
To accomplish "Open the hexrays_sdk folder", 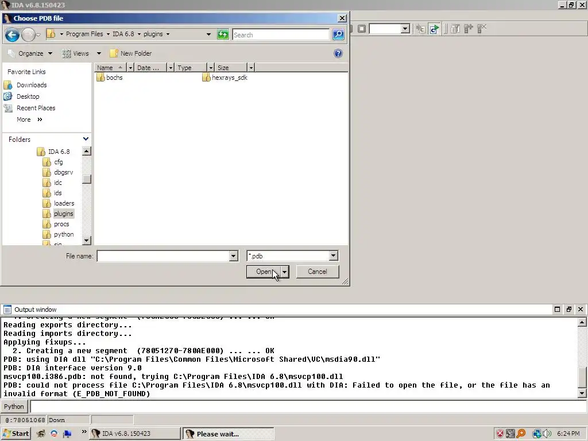I will point(225,78).
